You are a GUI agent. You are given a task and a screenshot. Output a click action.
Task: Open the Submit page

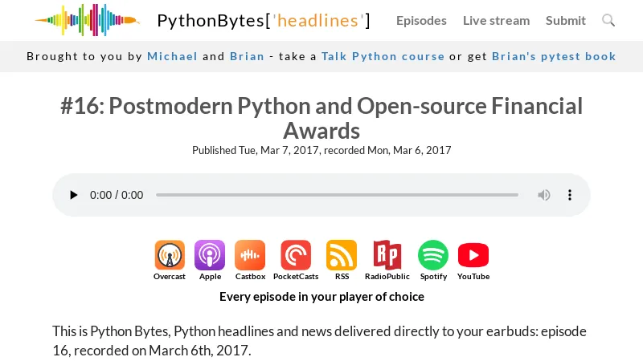tap(566, 20)
